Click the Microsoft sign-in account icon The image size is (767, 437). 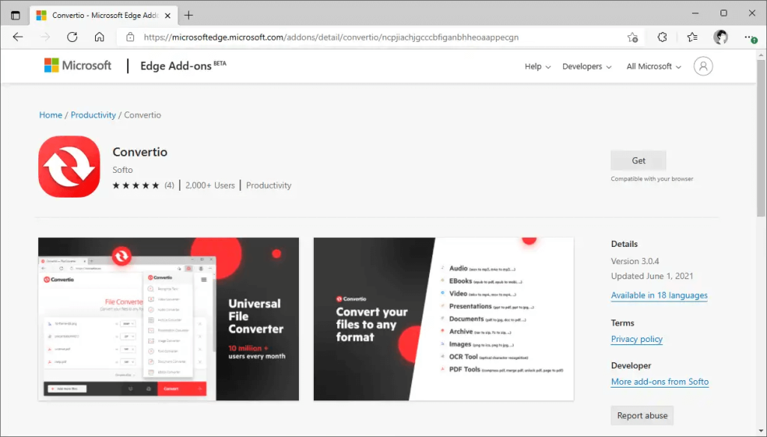(703, 66)
